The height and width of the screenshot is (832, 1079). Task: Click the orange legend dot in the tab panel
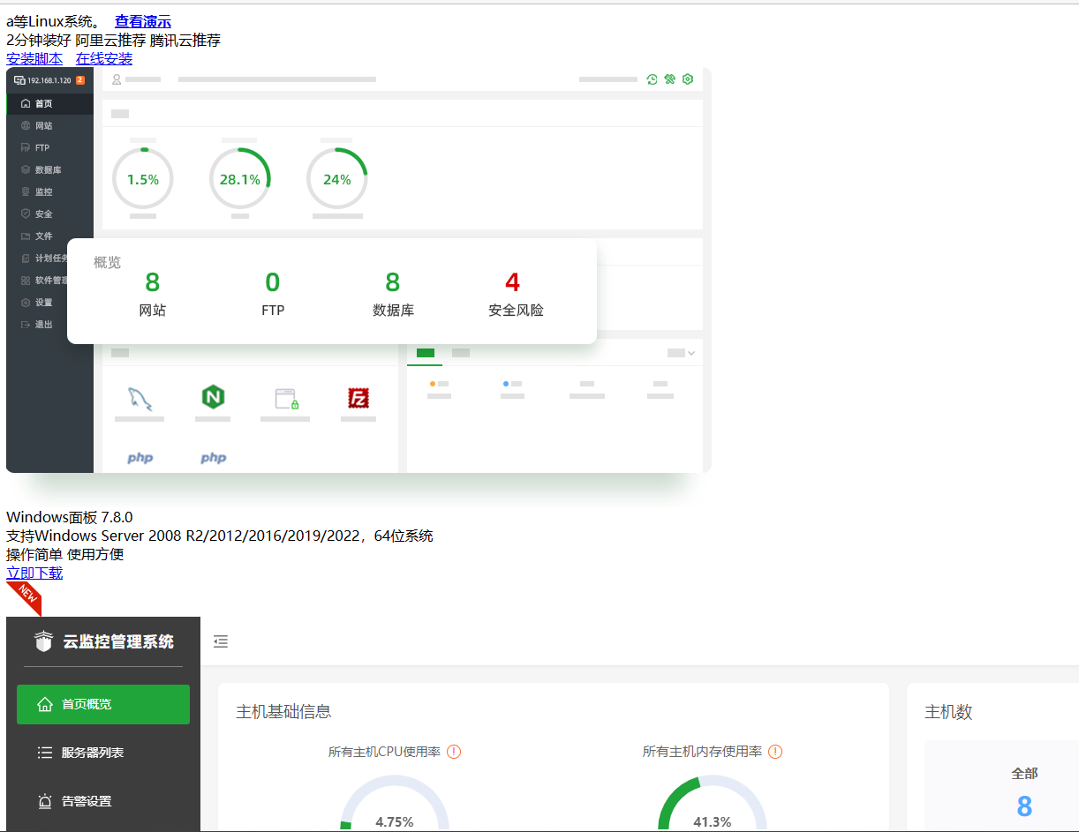click(x=433, y=384)
